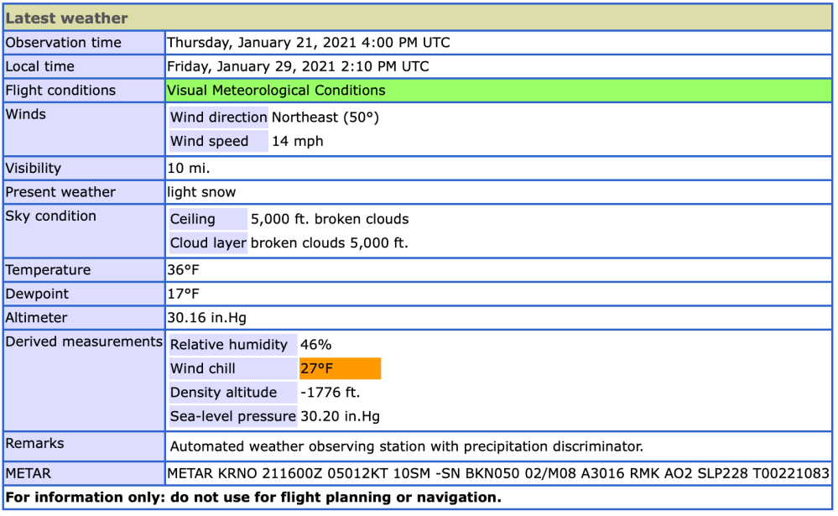Screen dimensions: 838x516
Task: Click the orange 27°F wind chill cell
Action: (x=340, y=368)
